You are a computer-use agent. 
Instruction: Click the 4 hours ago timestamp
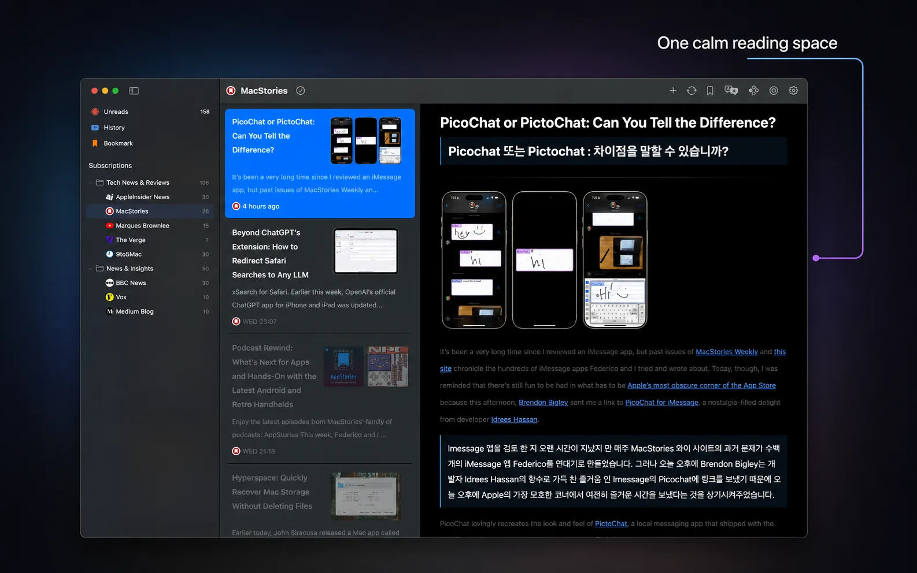tap(261, 206)
